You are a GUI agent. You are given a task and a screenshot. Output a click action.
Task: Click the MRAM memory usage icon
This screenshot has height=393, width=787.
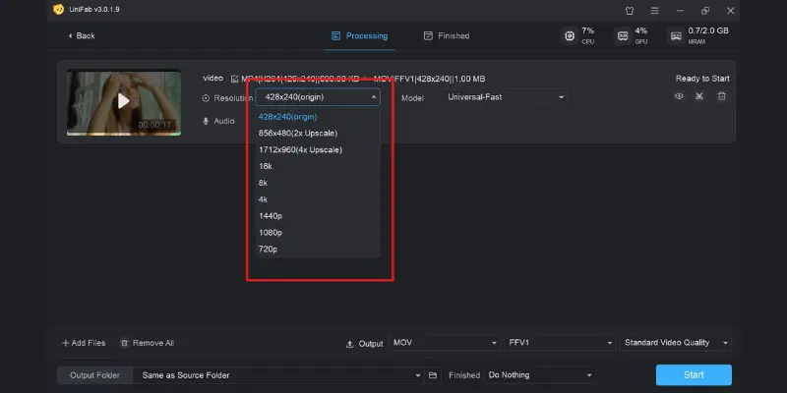coord(677,35)
